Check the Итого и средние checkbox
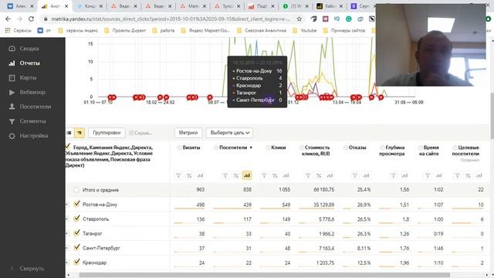This screenshot has height=278, width=494. tap(76, 190)
